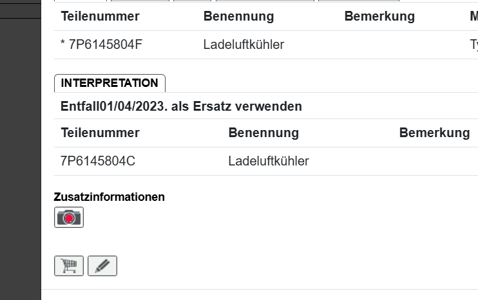Click the Entfall 01/04/2023 replacement notice

point(181,106)
